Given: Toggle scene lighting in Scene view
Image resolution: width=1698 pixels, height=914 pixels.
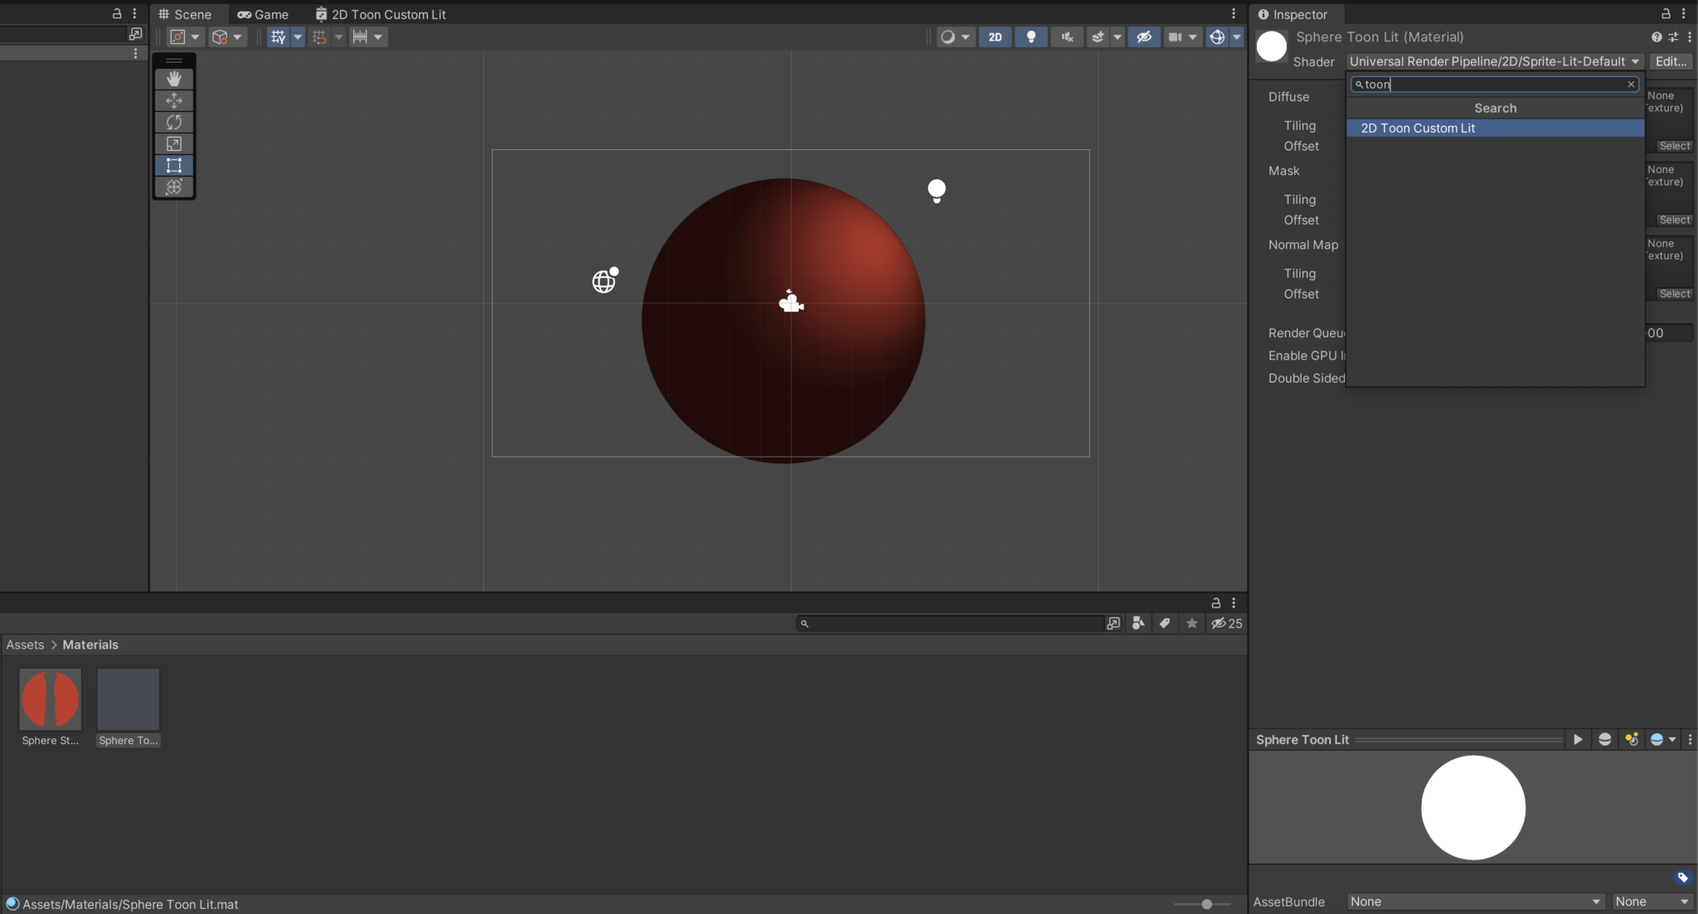Looking at the screenshot, I should point(1031,36).
